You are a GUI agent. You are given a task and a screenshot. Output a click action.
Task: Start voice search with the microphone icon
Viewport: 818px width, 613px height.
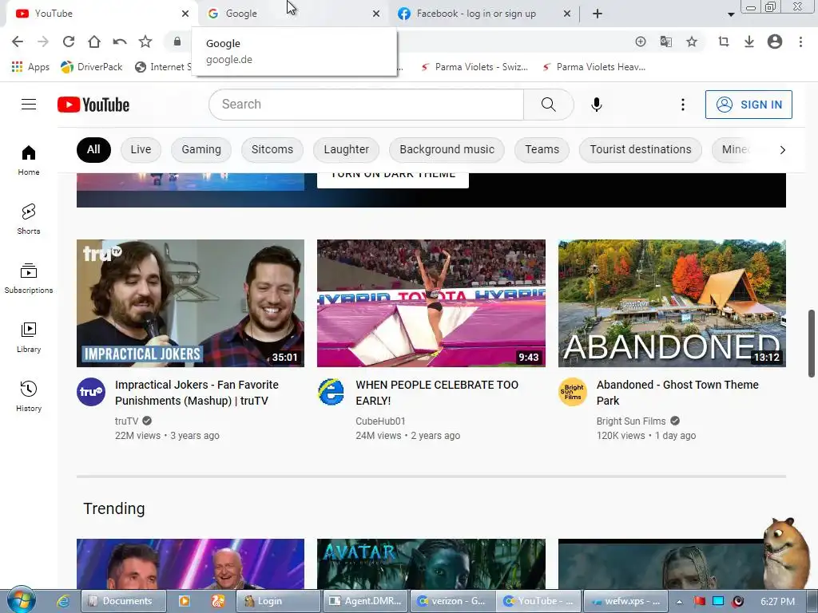pyautogui.click(x=596, y=105)
